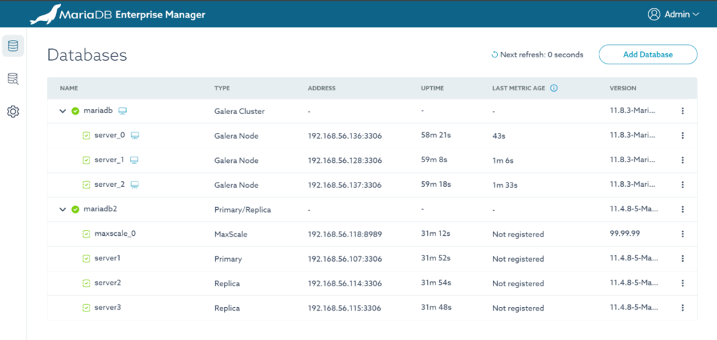Open the Databases sidebar icon
Image resolution: width=717 pixels, height=340 pixels.
(13, 45)
